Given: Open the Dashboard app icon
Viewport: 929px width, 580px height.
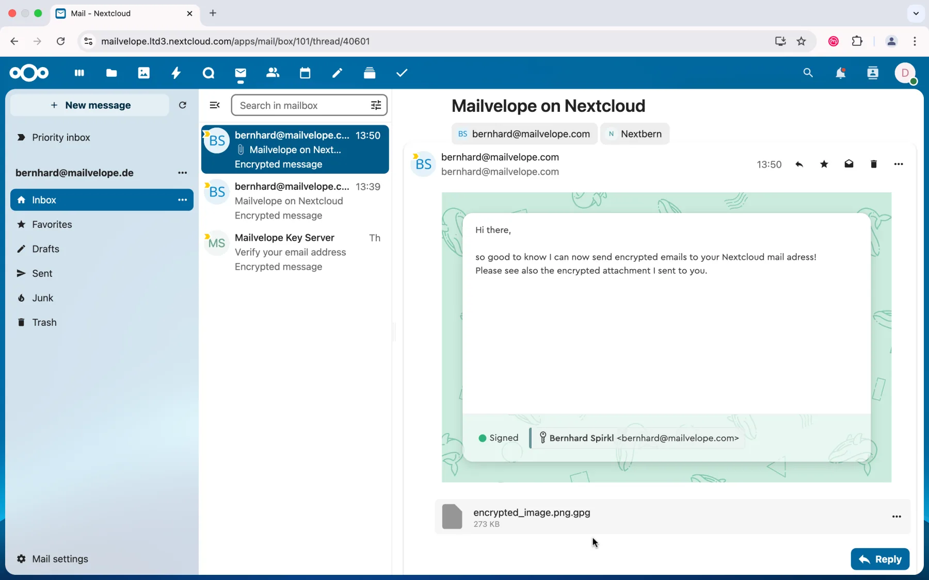Looking at the screenshot, I should (79, 73).
